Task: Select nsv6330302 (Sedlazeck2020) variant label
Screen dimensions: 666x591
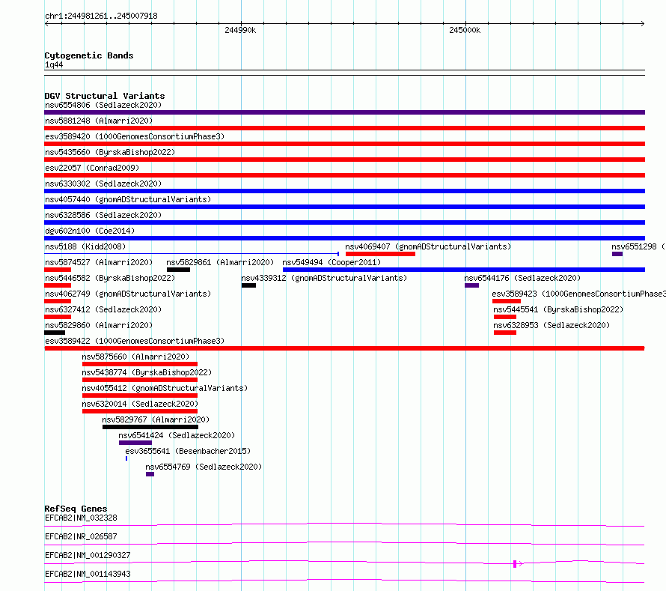Action: pyautogui.click(x=103, y=184)
